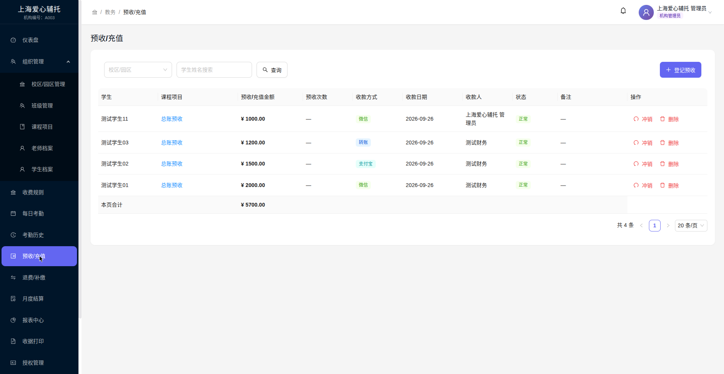Go to 班级管理 page
This screenshot has height=374, width=724.
[x=39, y=106]
